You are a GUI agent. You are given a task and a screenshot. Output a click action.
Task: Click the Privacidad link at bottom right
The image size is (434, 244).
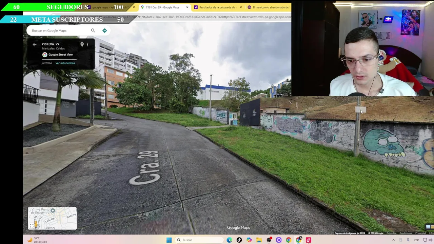(420, 233)
